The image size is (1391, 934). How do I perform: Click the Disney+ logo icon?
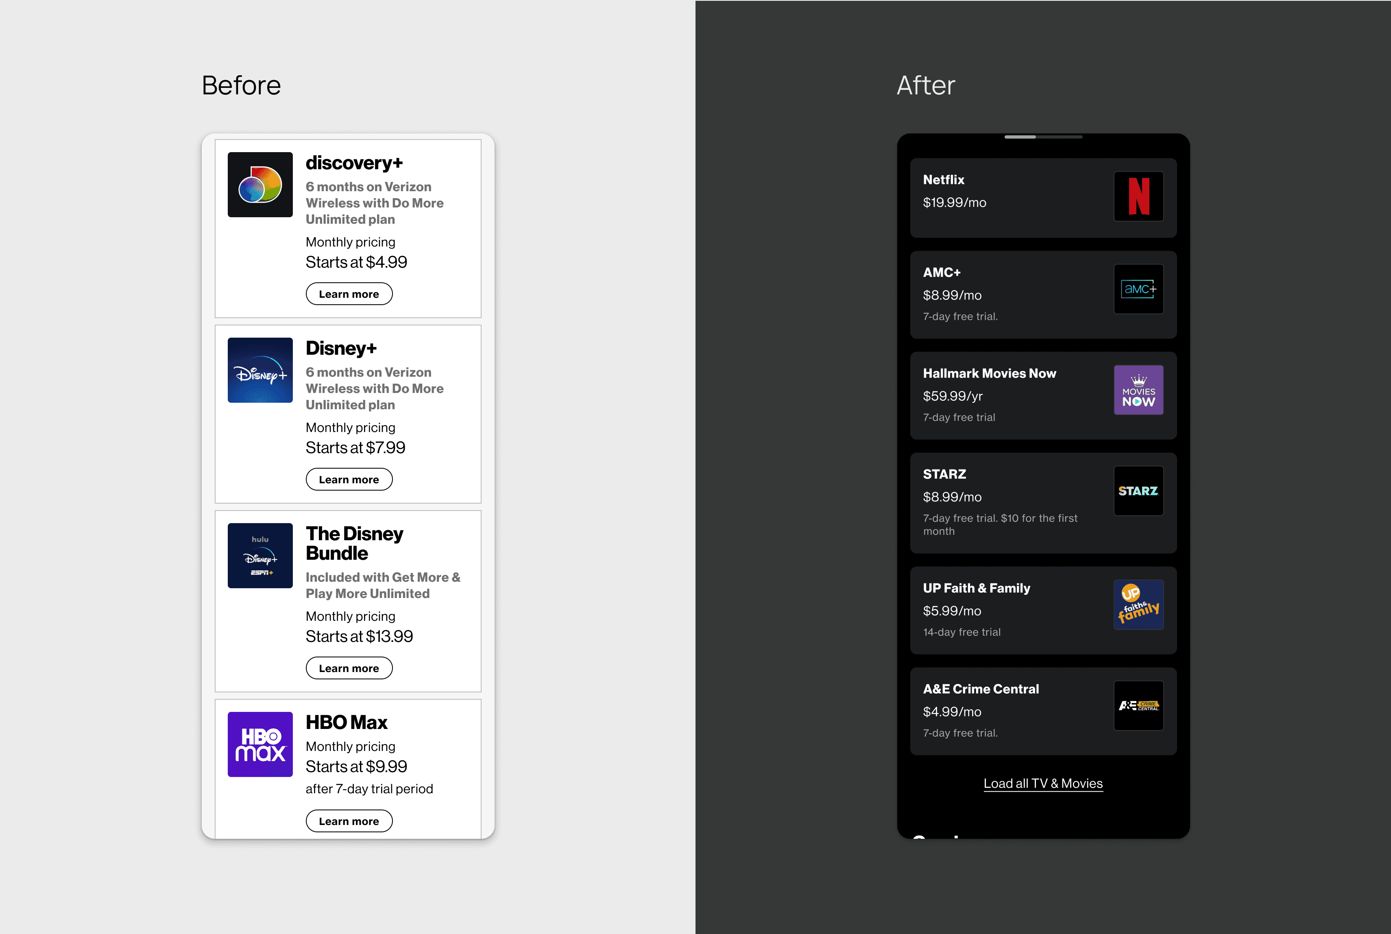click(x=259, y=370)
